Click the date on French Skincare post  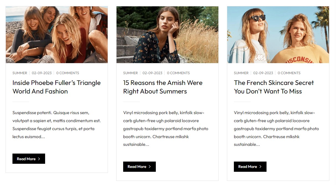(x=263, y=73)
